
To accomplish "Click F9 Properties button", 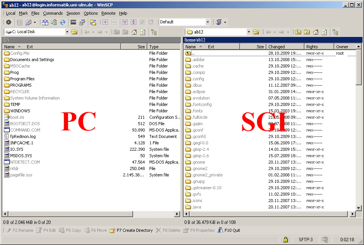I will 199,230.
